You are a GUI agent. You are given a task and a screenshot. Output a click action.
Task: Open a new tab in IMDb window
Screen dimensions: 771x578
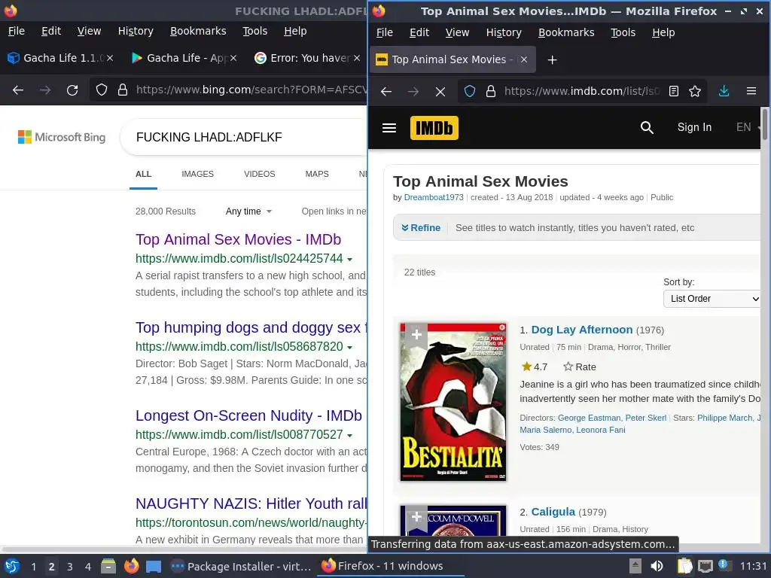[x=552, y=60]
